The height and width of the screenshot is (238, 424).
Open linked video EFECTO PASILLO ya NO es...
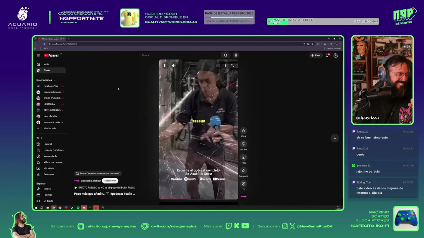(105, 188)
